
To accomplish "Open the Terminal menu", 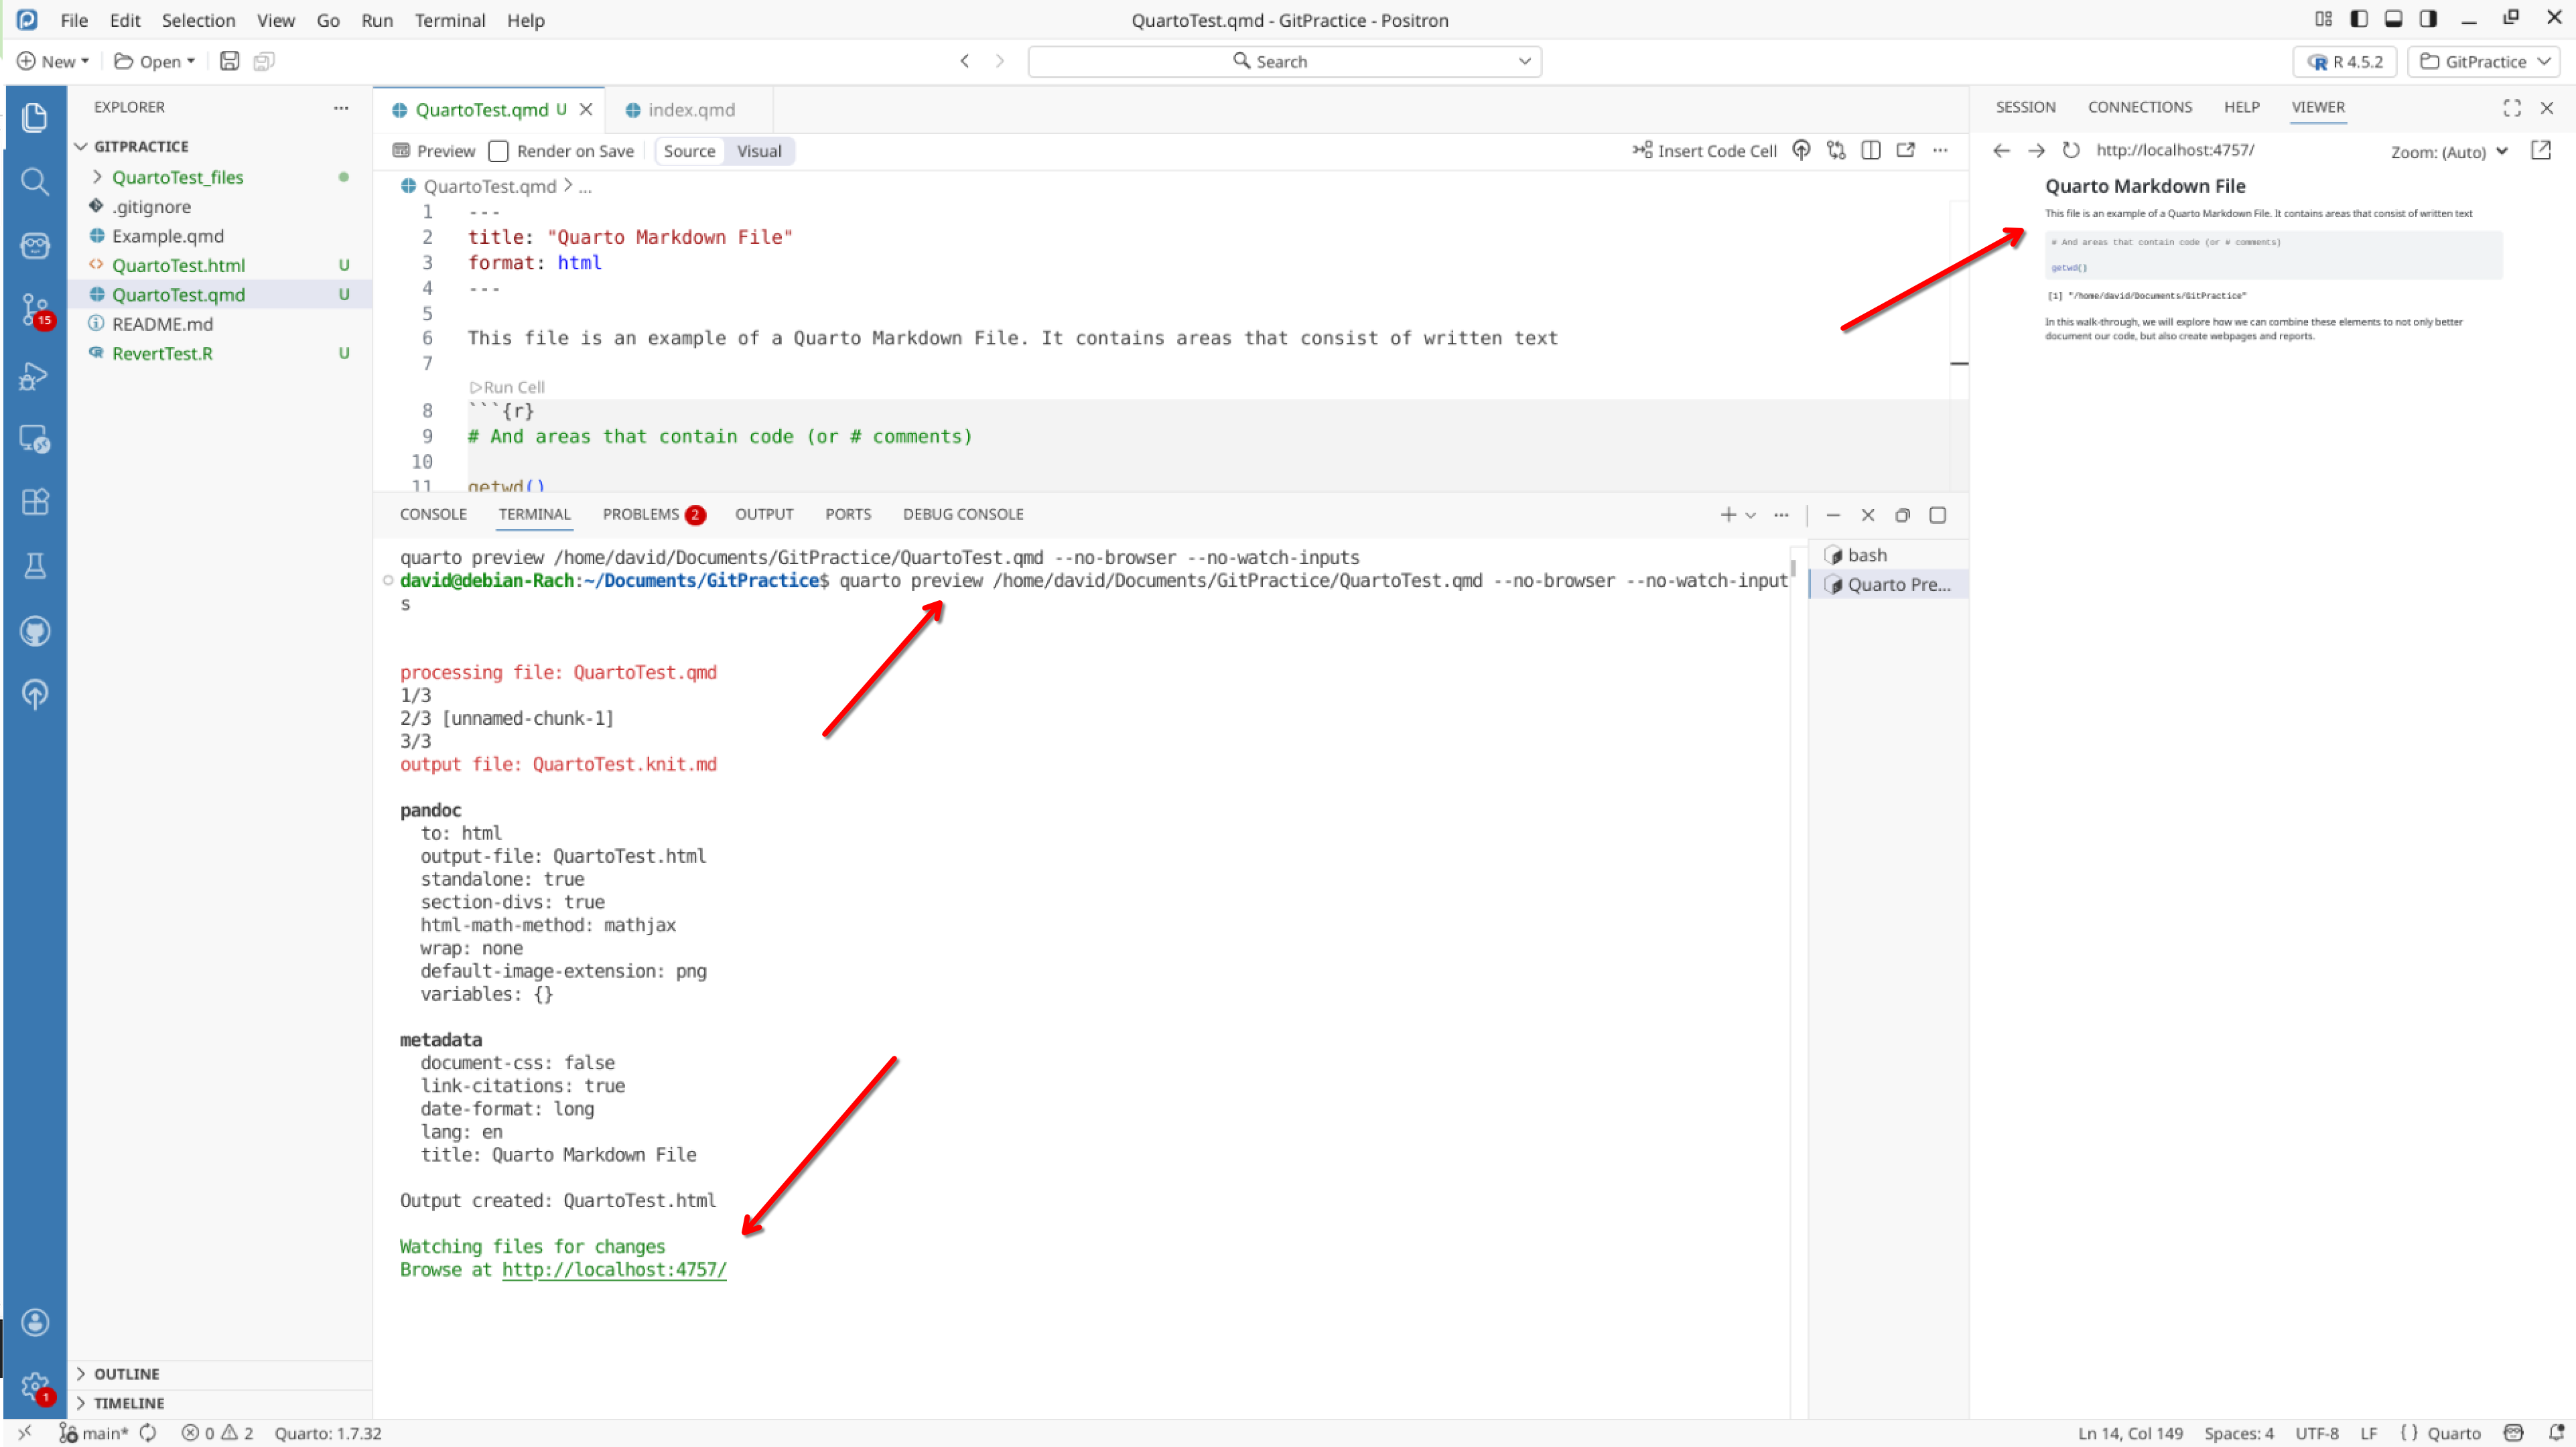I will point(449,20).
